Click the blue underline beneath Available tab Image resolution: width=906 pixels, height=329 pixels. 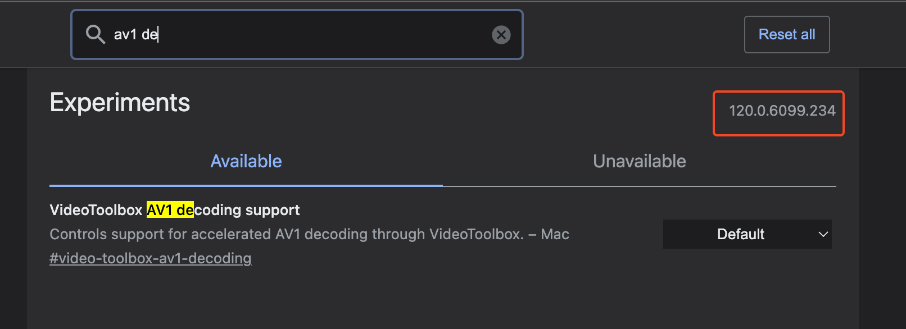[246, 185]
